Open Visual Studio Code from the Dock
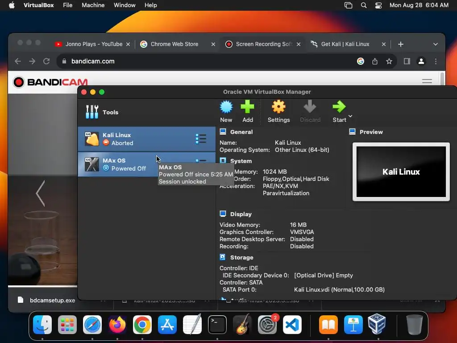 point(292,325)
